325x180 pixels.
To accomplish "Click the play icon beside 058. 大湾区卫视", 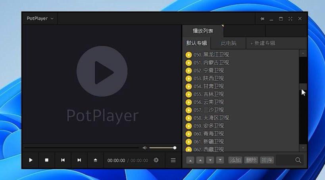I will [x=188, y=118].
